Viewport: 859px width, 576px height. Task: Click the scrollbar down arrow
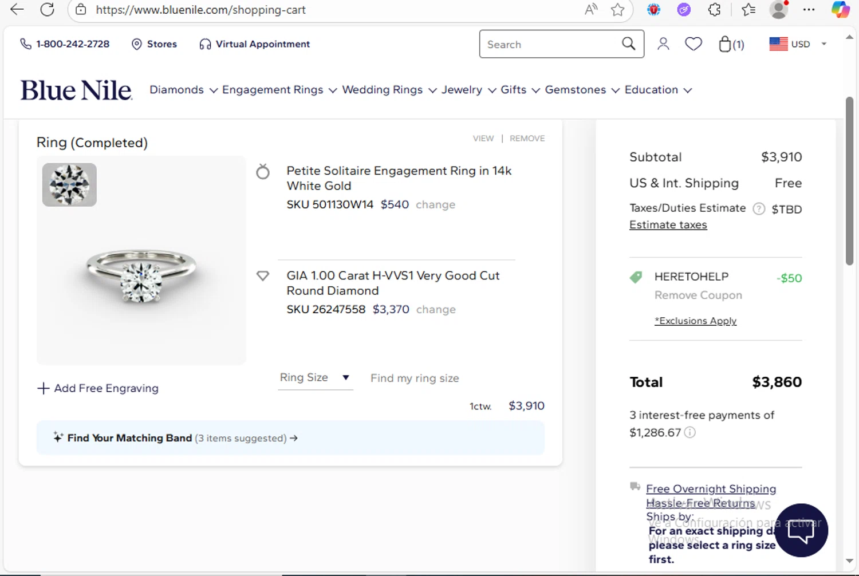(x=850, y=561)
